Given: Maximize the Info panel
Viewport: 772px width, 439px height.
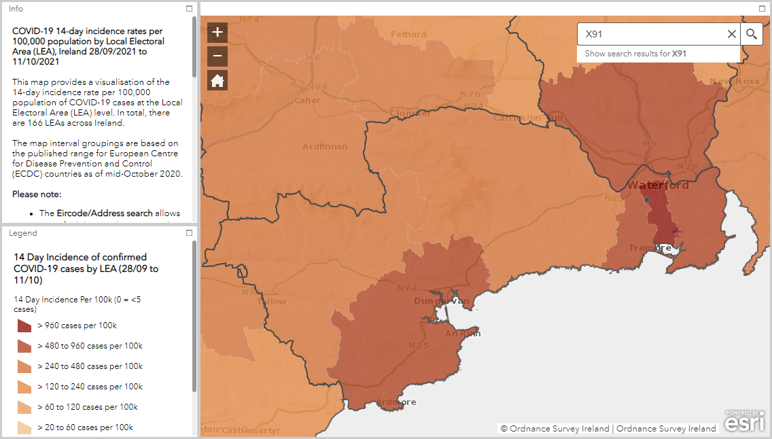Looking at the screenshot, I should [x=190, y=9].
